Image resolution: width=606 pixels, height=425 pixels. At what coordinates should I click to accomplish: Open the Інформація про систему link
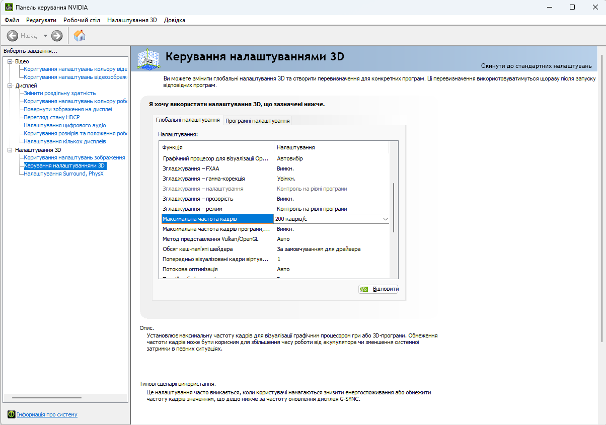47,414
